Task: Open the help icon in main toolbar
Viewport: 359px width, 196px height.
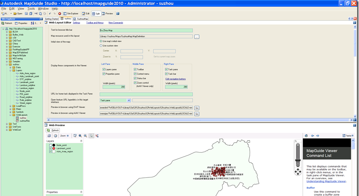Action: [118, 14]
